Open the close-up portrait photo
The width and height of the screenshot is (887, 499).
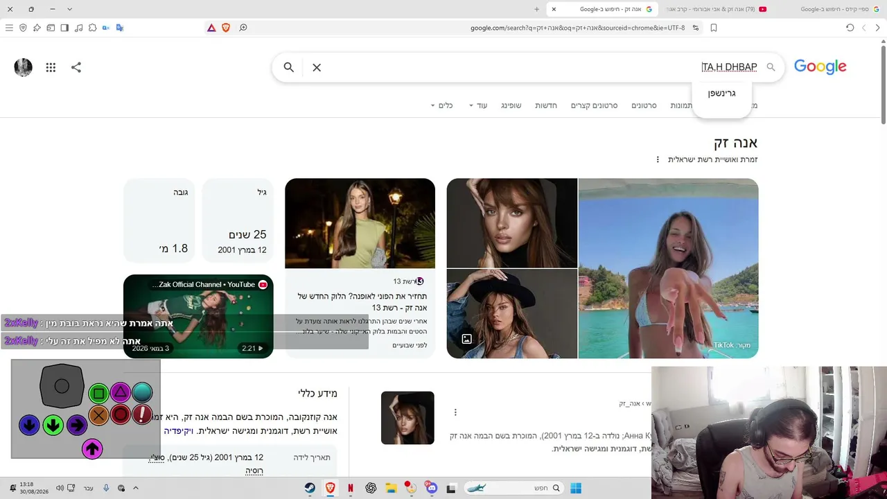512,222
